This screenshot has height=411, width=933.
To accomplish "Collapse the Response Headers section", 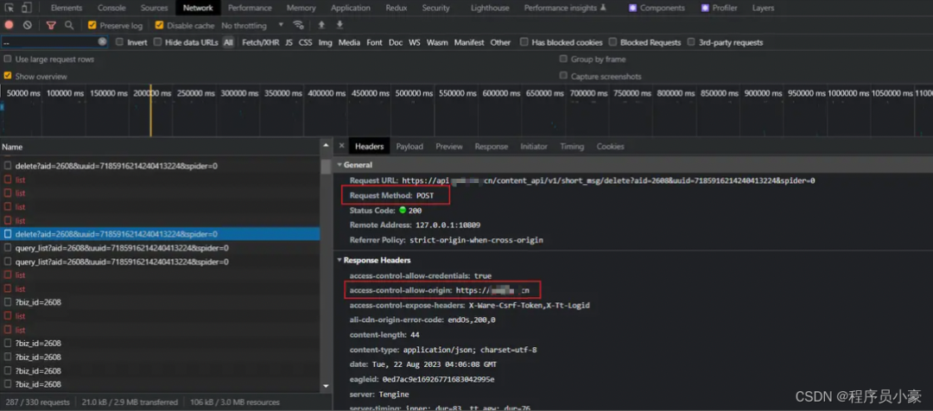I will (x=340, y=260).
